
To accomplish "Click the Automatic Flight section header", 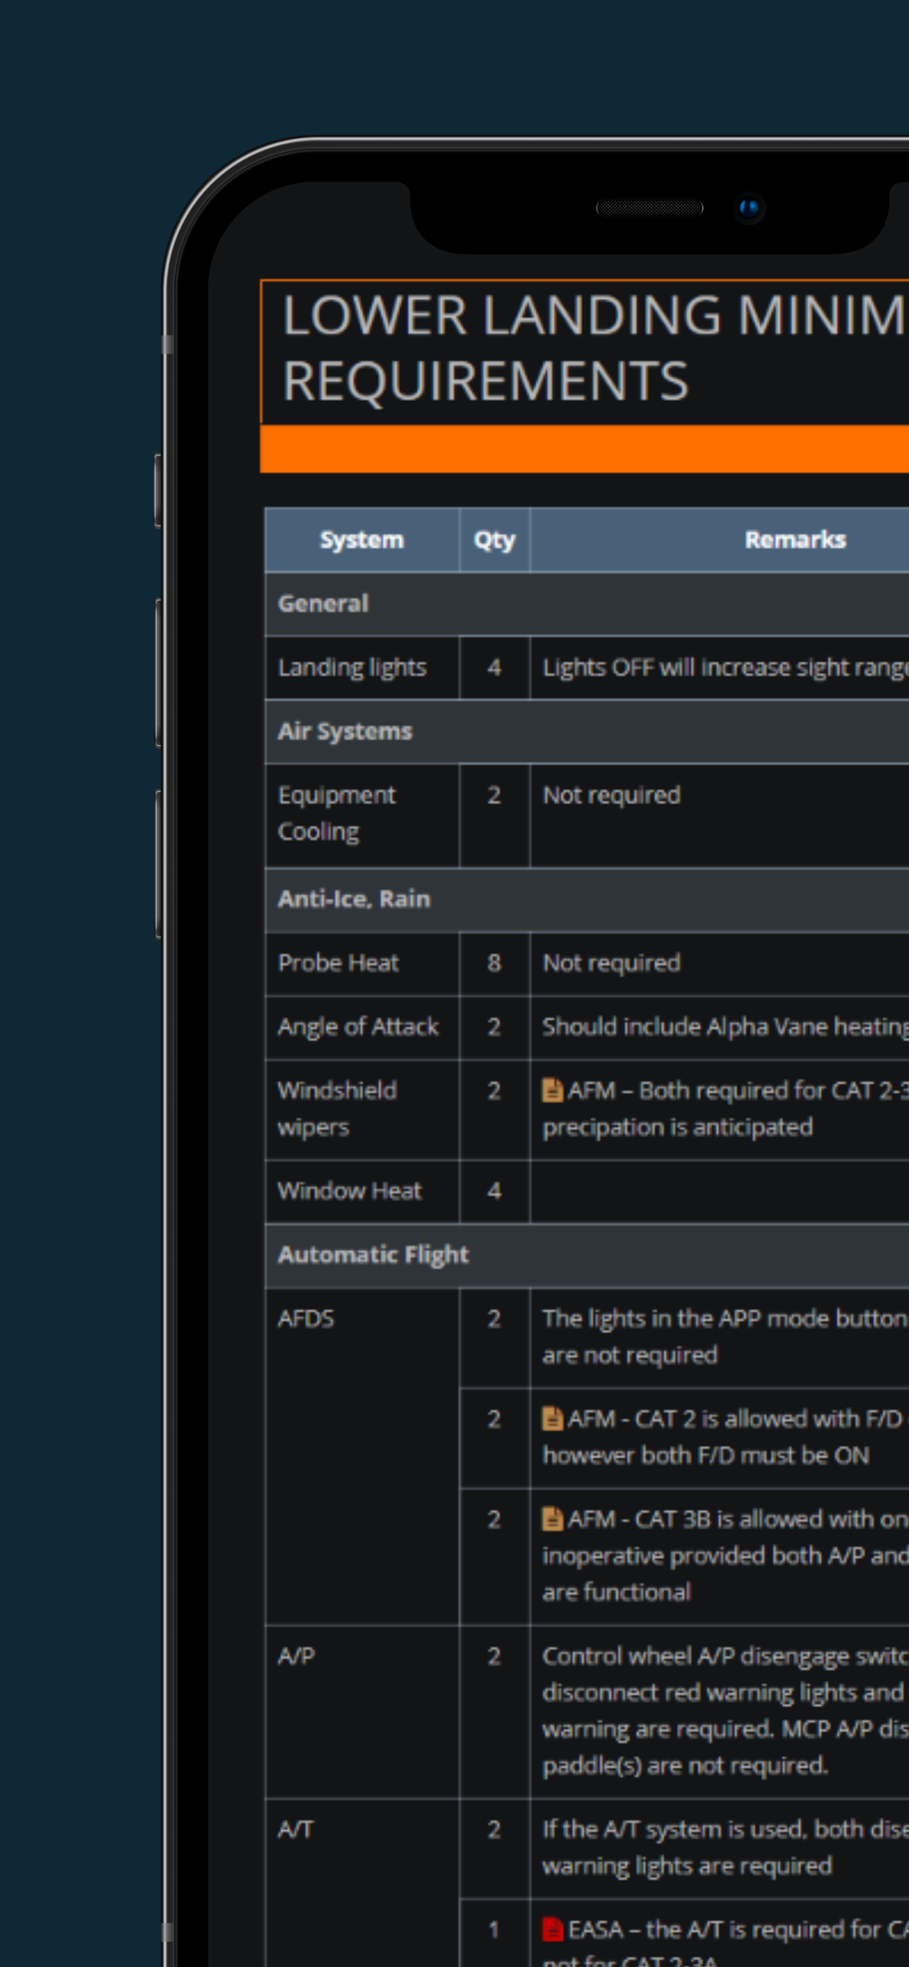I will coord(587,1255).
